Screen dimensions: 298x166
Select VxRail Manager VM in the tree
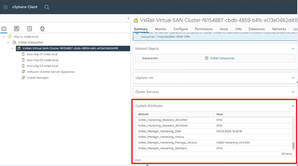(x=38, y=78)
